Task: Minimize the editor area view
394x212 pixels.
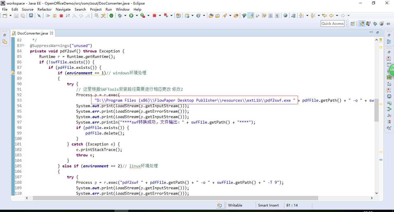Action: pyautogui.click(x=371, y=32)
